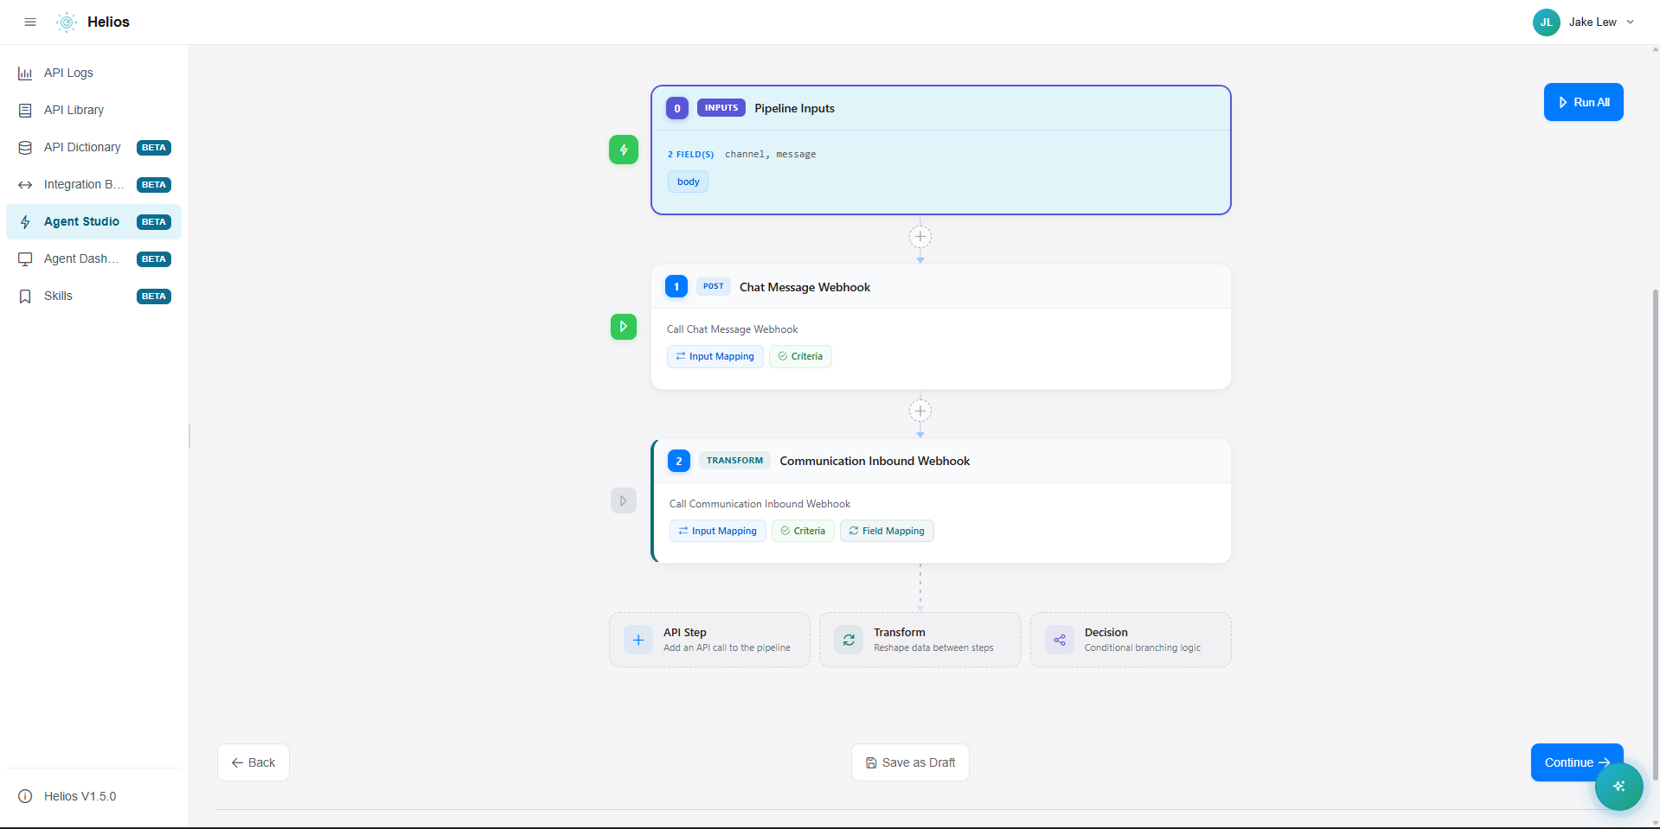Click the API Library document icon
Viewport: 1660px width, 829px height.
(x=25, y=111)
